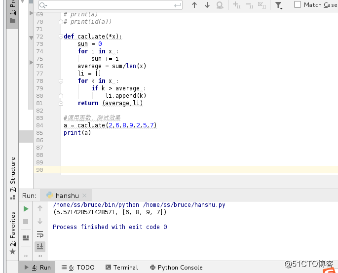The height and width of the screenshot is (273, 338).
Task: Open the Terminal tool window
Action: click(x=122, y=268)
